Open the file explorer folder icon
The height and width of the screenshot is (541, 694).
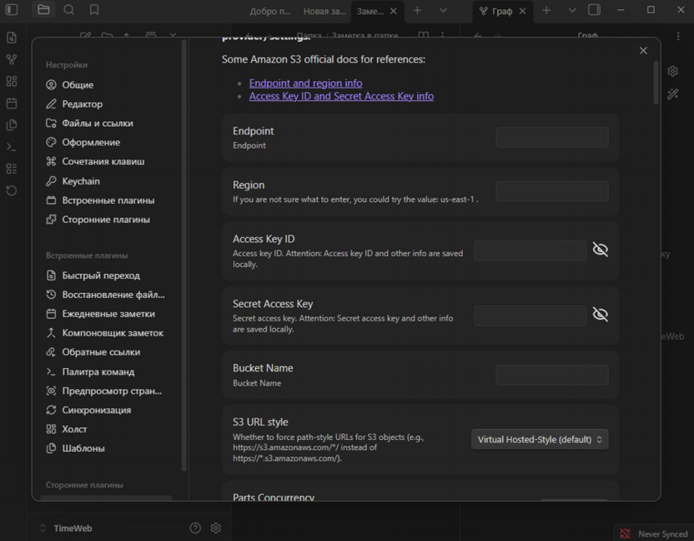click(x=43, y=10)
